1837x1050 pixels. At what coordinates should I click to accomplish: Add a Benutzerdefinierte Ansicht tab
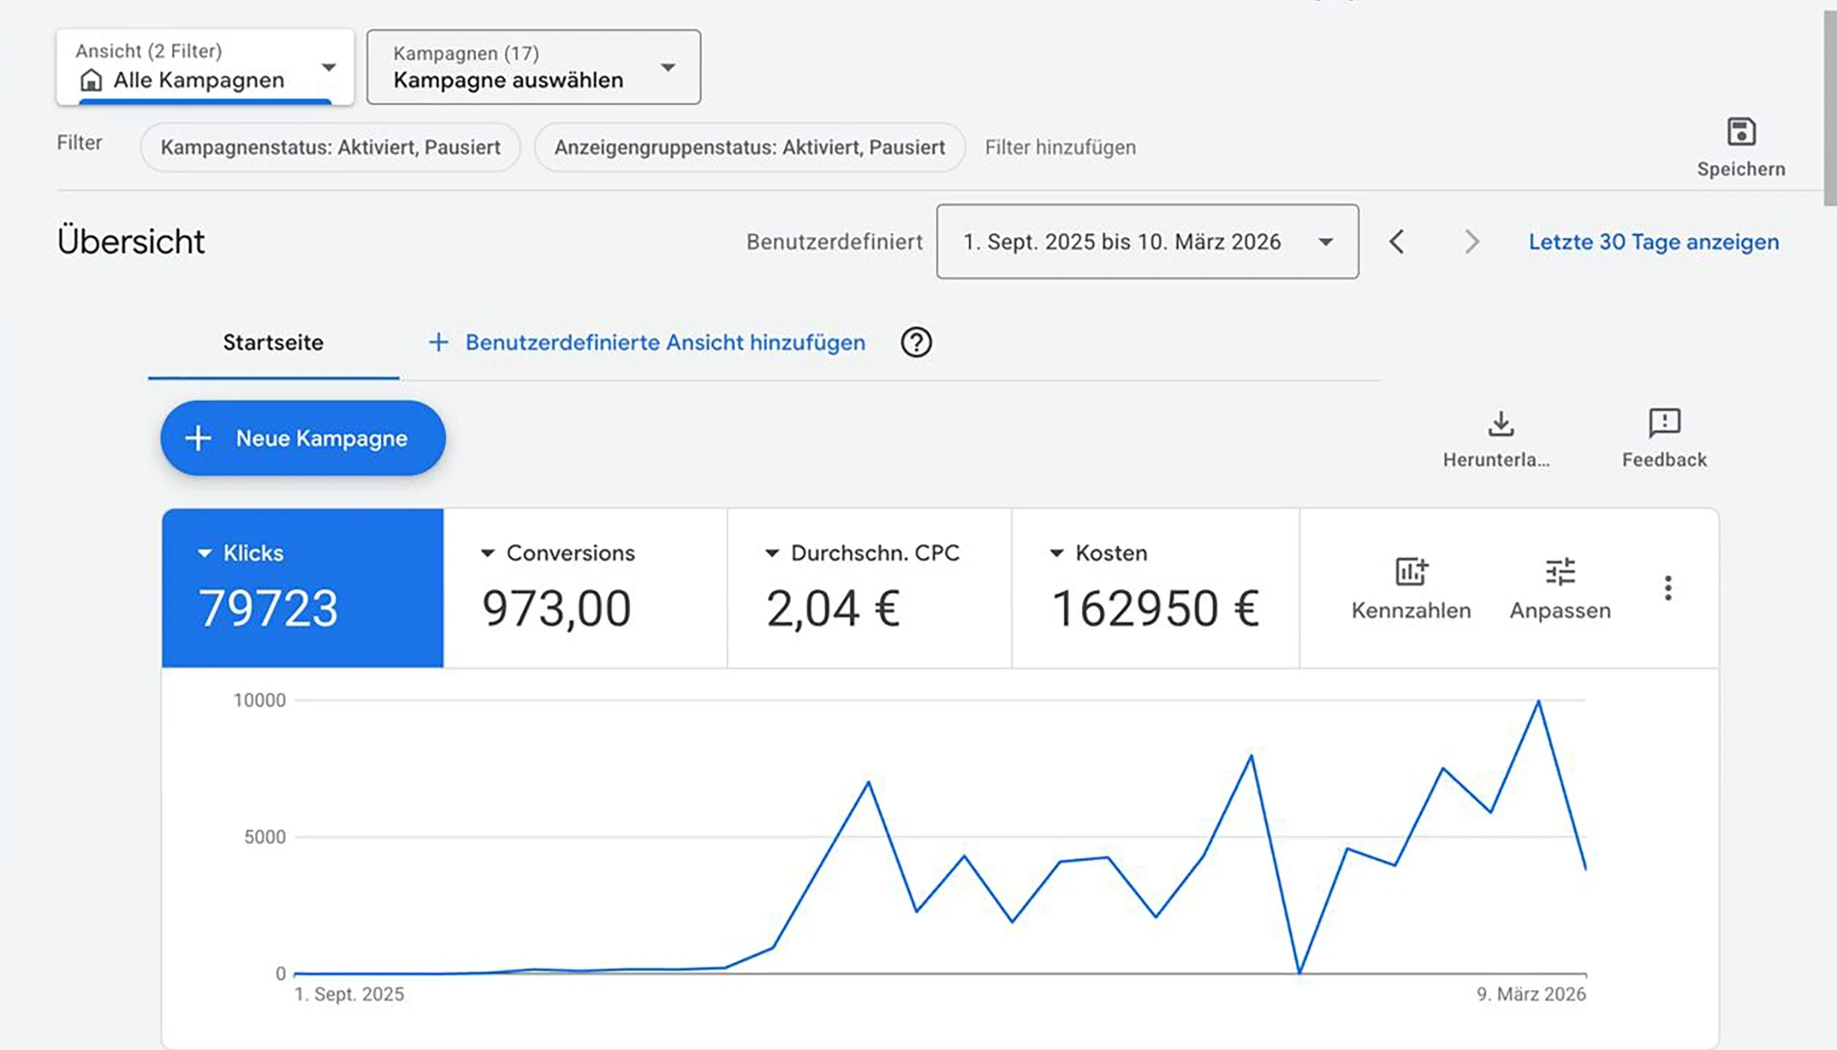(647, 343)
